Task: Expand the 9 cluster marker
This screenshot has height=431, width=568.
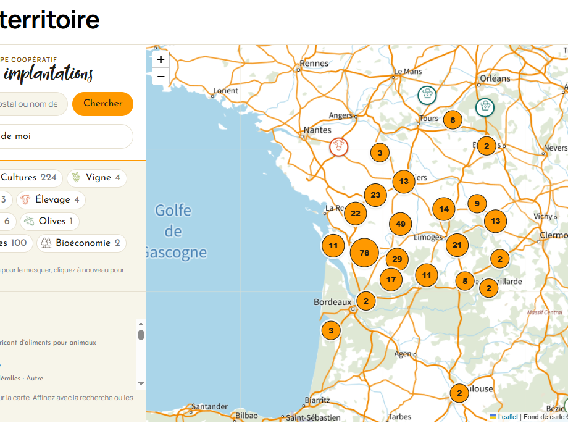Action: tap(477, 204)
